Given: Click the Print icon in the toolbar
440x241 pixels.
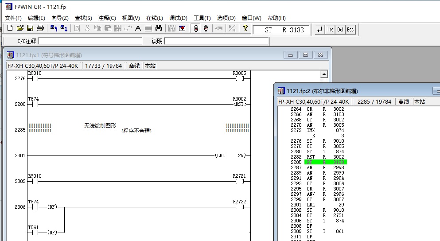Looking at the screenshot, I should pos(40,28).
